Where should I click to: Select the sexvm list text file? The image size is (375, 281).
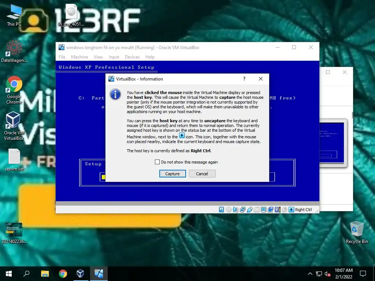click(14, 160)
